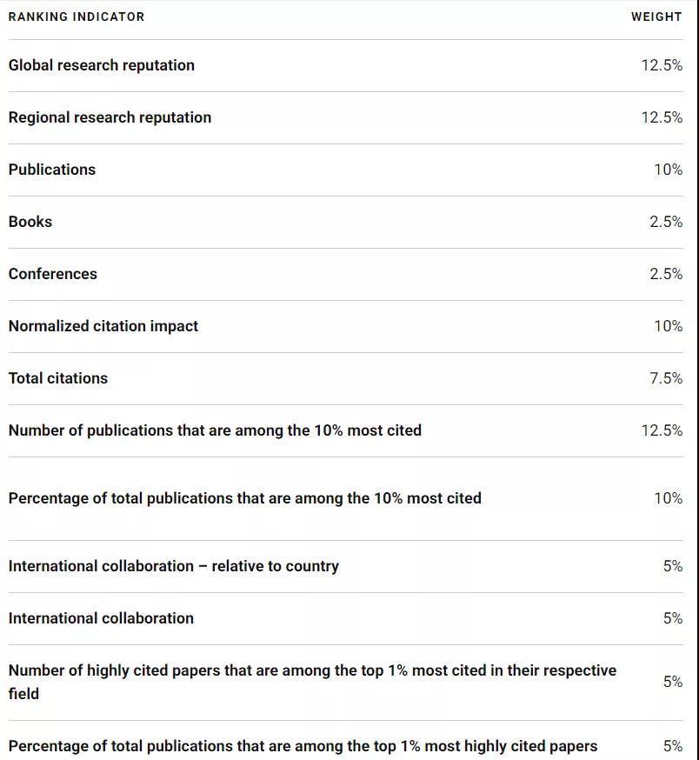
Task: Select the 2.5% weight beside Conferences
Action: coord(665,274)
